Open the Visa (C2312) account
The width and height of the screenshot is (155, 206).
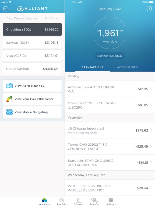click(x=32, y=56)
